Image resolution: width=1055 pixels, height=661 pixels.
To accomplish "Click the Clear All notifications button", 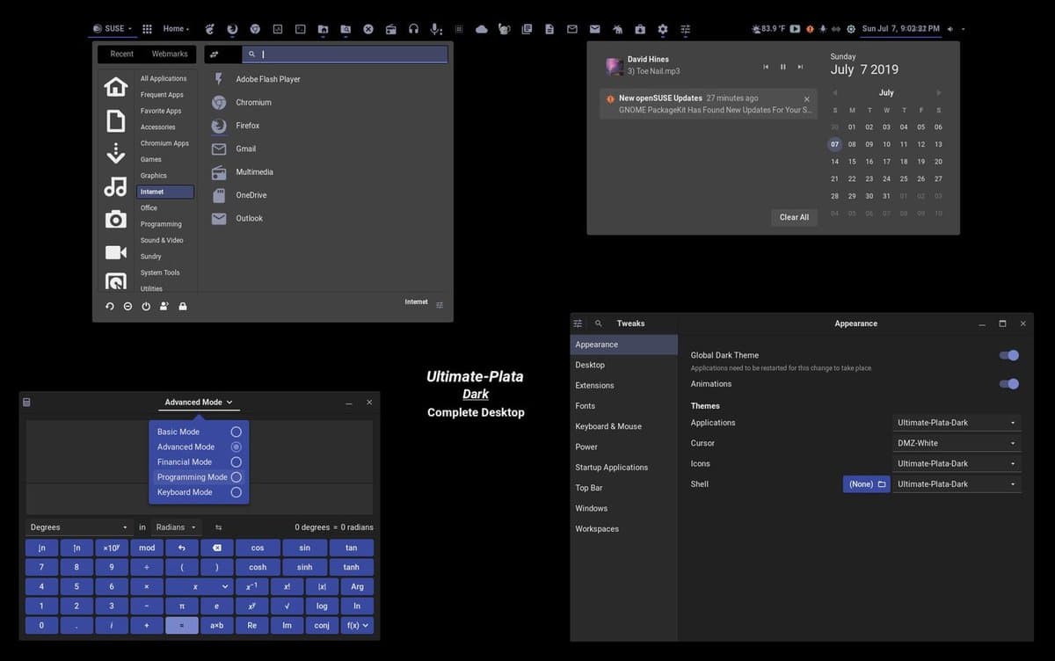I will tap(794, 217).
